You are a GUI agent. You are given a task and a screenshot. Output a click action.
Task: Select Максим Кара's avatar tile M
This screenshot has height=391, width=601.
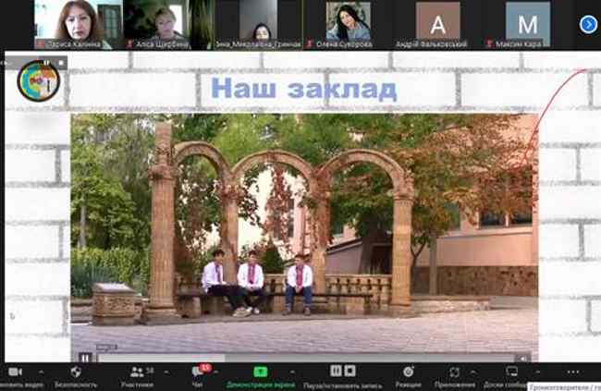527,24
